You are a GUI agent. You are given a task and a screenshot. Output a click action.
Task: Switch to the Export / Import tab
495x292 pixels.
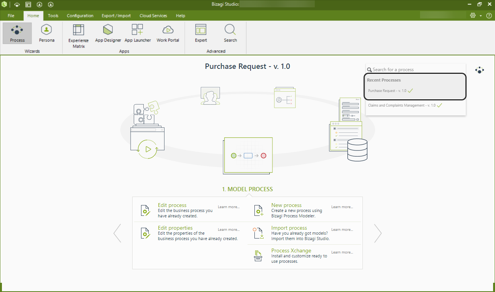(116, 16)
